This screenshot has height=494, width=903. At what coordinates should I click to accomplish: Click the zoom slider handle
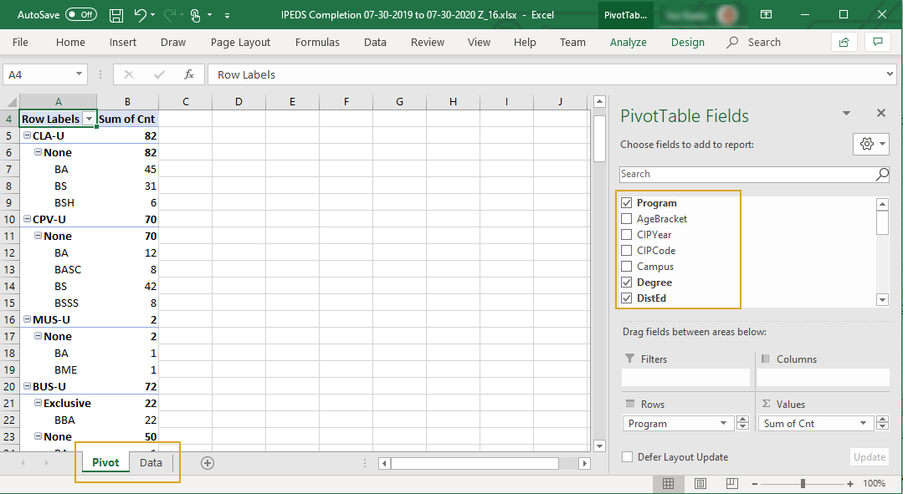coord(803,483)
